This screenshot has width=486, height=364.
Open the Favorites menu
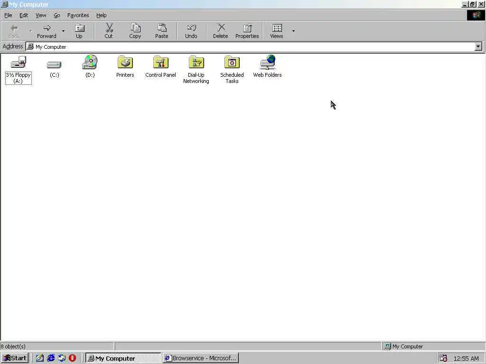(78, 15)
